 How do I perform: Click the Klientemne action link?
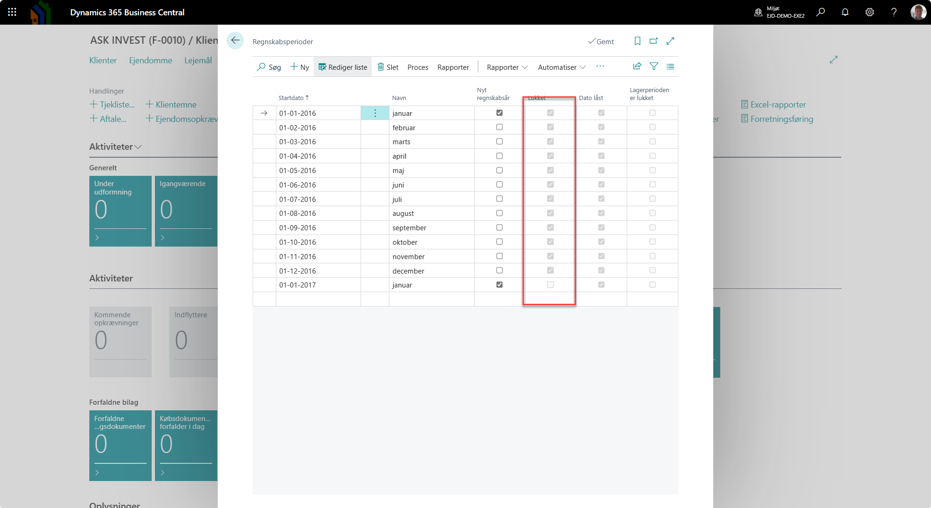(x=171, y=105)
